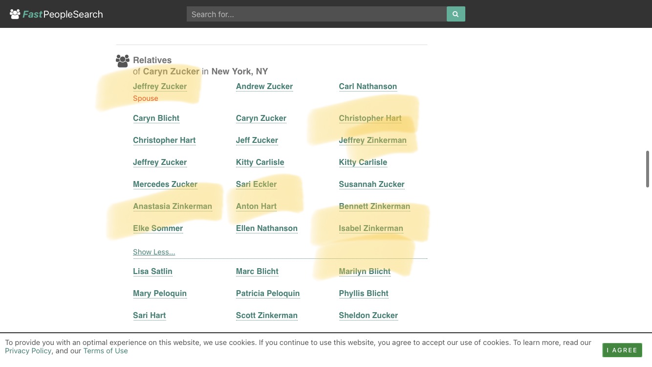
Task: Open the Terms of Use link
Action: (106, 351)
